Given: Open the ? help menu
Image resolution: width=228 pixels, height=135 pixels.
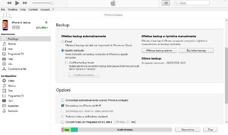Looking at the screenshot, I should (53, 9).
